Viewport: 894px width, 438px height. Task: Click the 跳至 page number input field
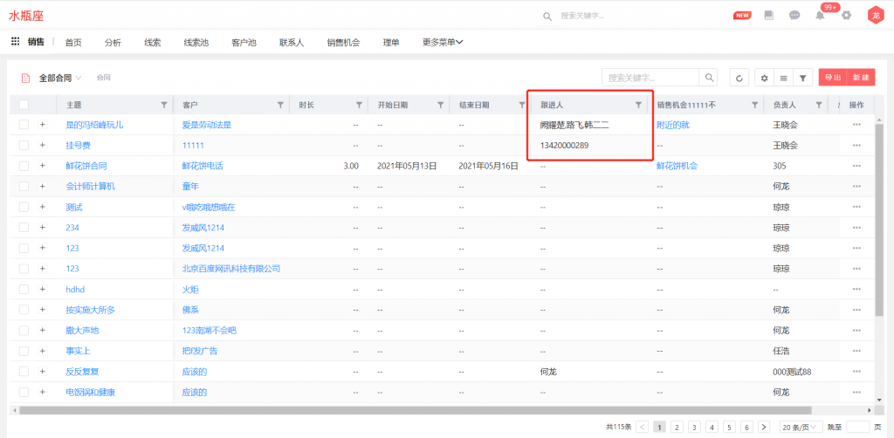pos(857,427)
